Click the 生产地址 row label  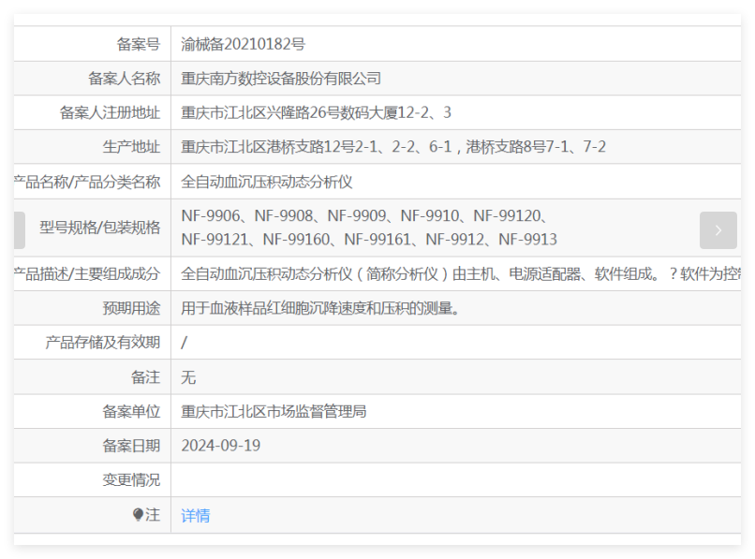click(x=131, y=146)
